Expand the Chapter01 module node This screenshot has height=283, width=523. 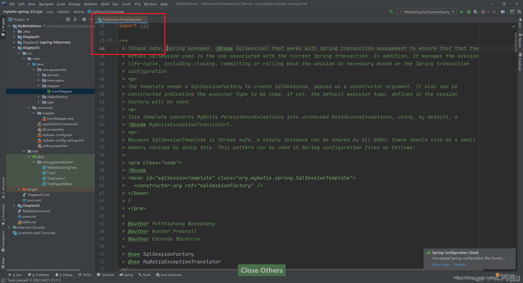tap(14, 37)
